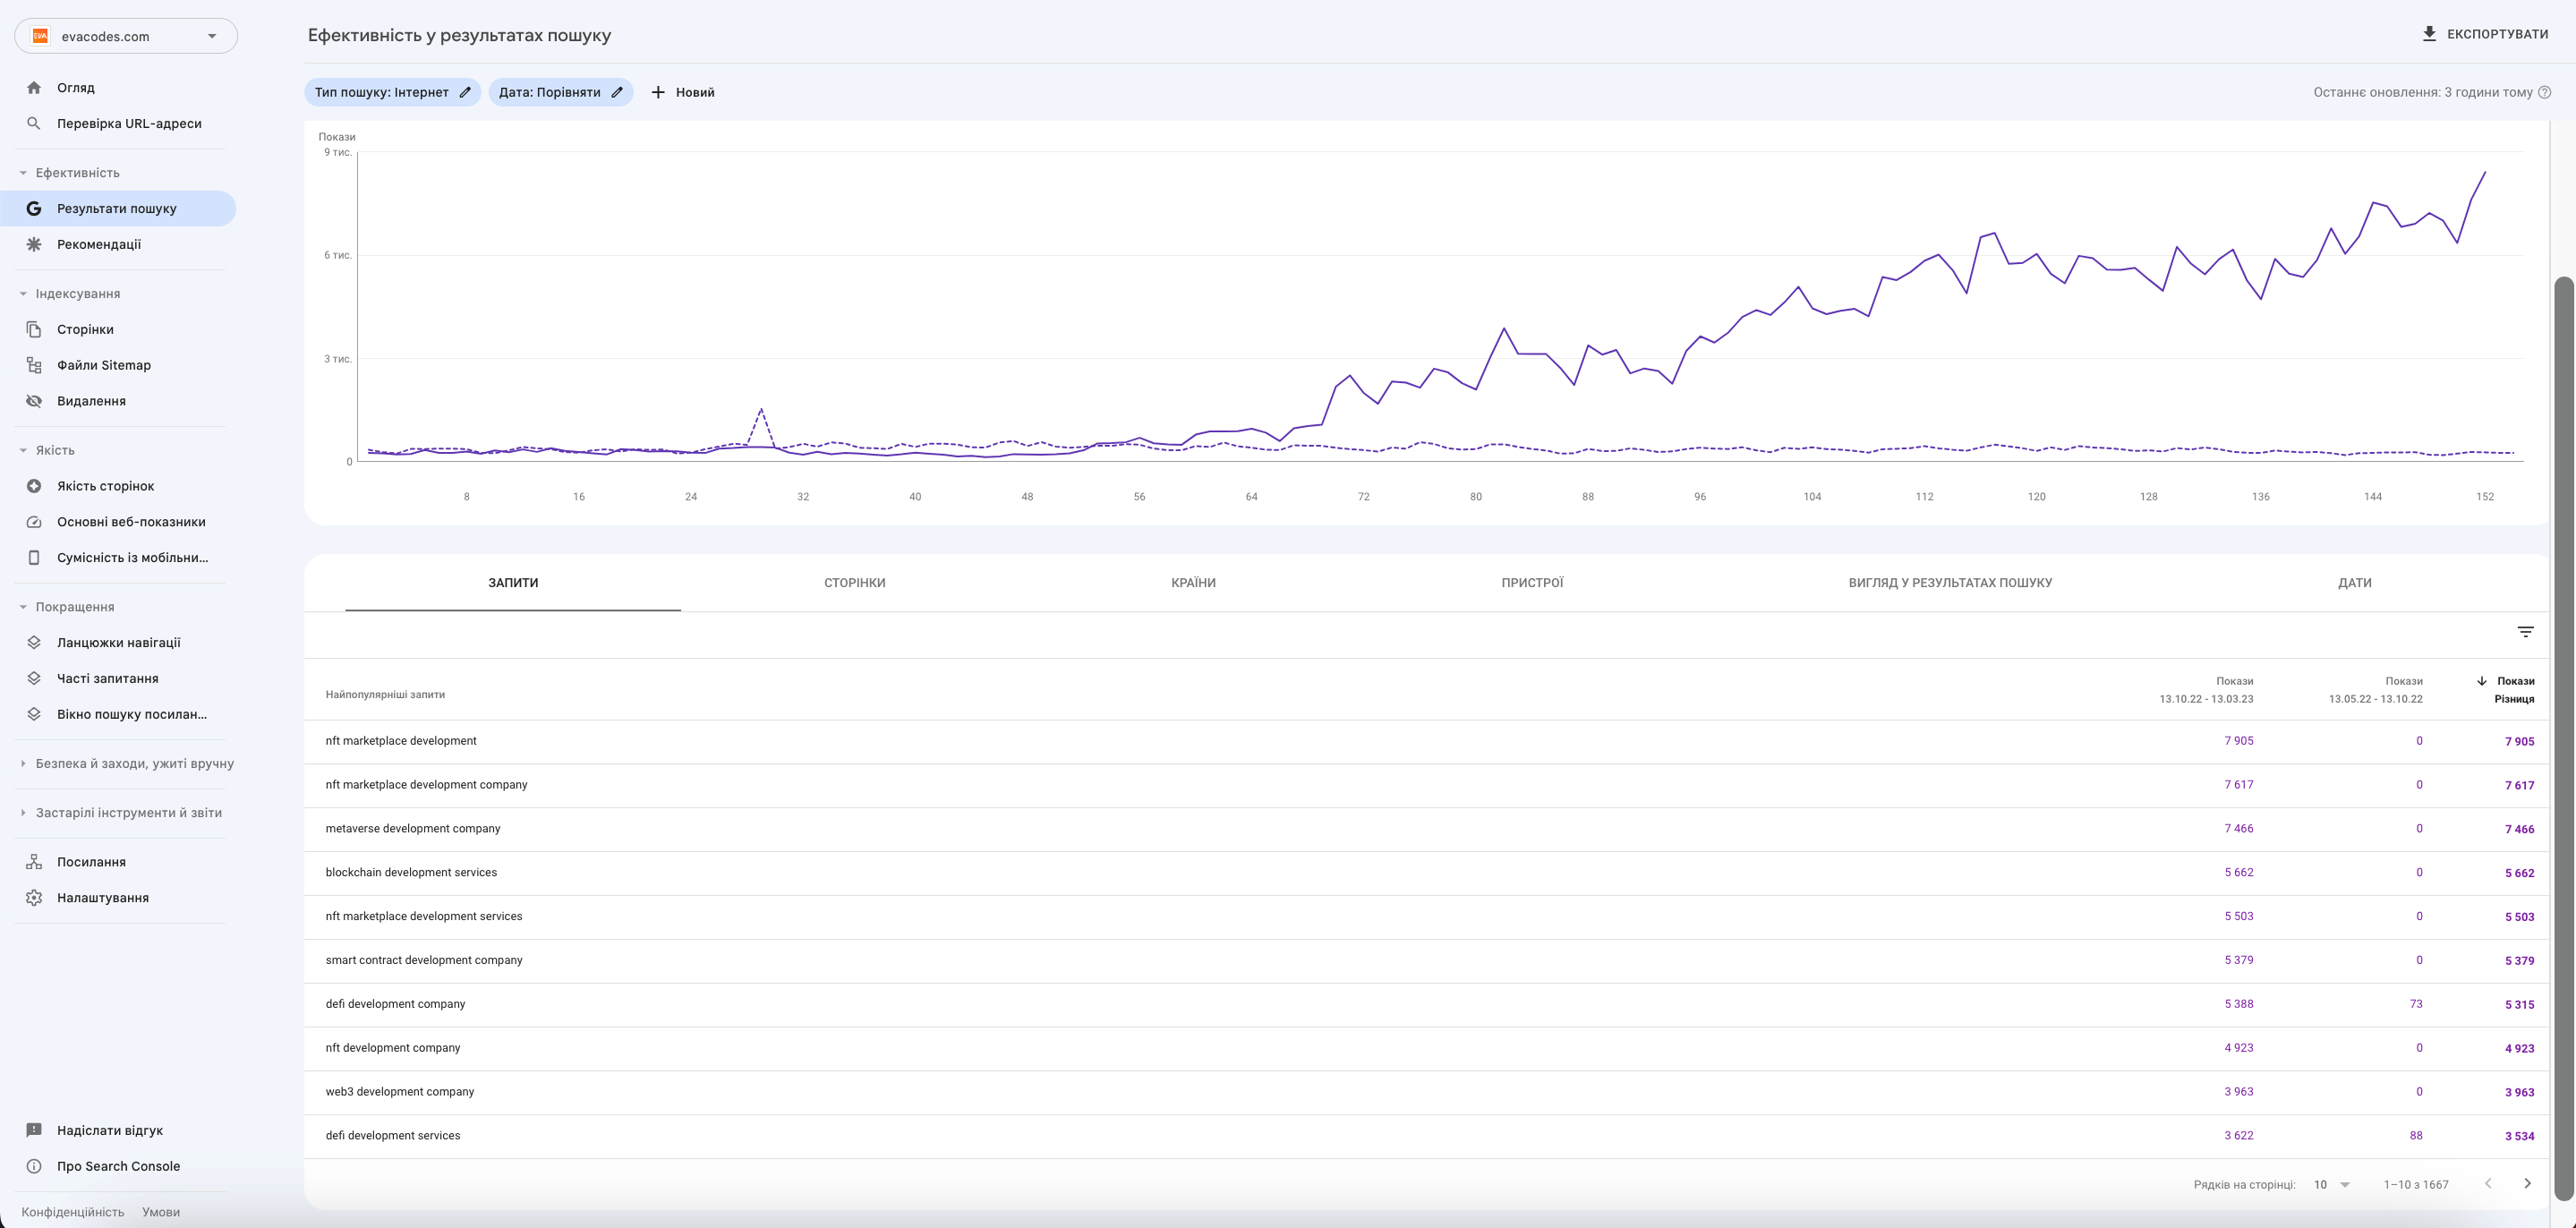Click the Надіслати відгук feedback icon
This screenshot has width=2576, height=1228.
point(34,1131)
